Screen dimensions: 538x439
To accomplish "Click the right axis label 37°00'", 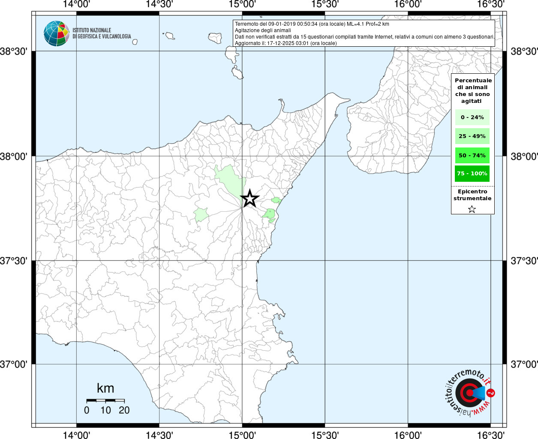I will pos(524,364).
